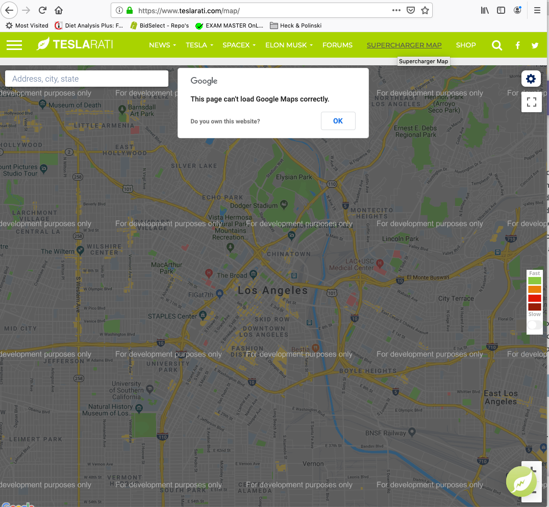Open Diet Analysis Plus bookmark

tap(89, 26)
